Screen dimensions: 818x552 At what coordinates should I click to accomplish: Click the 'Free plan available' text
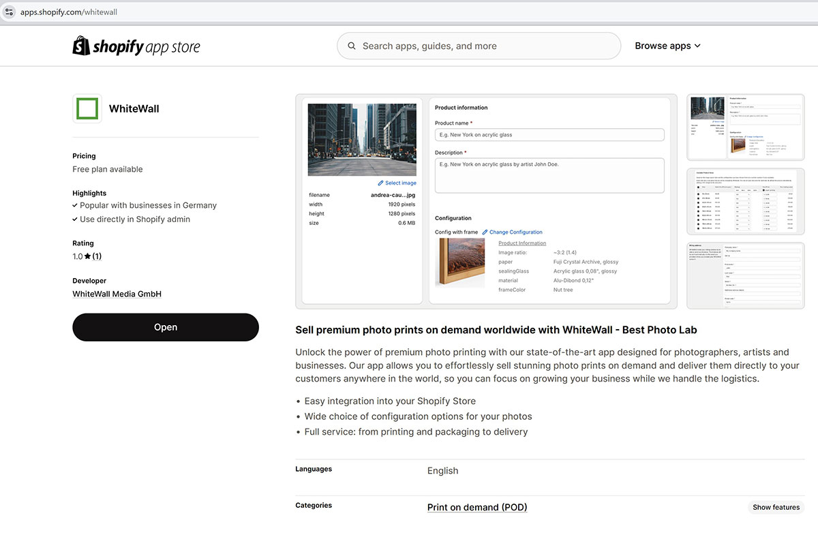click(x=108, y=169)
